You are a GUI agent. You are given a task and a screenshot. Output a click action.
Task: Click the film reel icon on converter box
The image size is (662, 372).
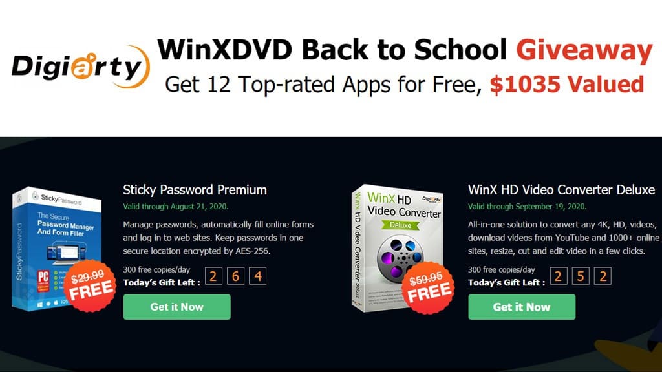[x=400, y=257]
